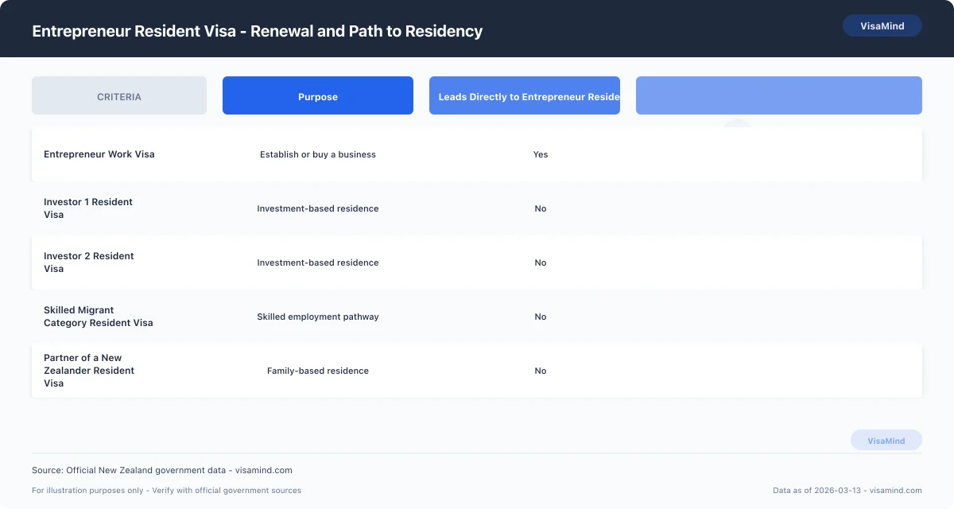Screen dimensions: 954x509
Task: Click the Skilled employment pathway cell
Action: (317, 317)
